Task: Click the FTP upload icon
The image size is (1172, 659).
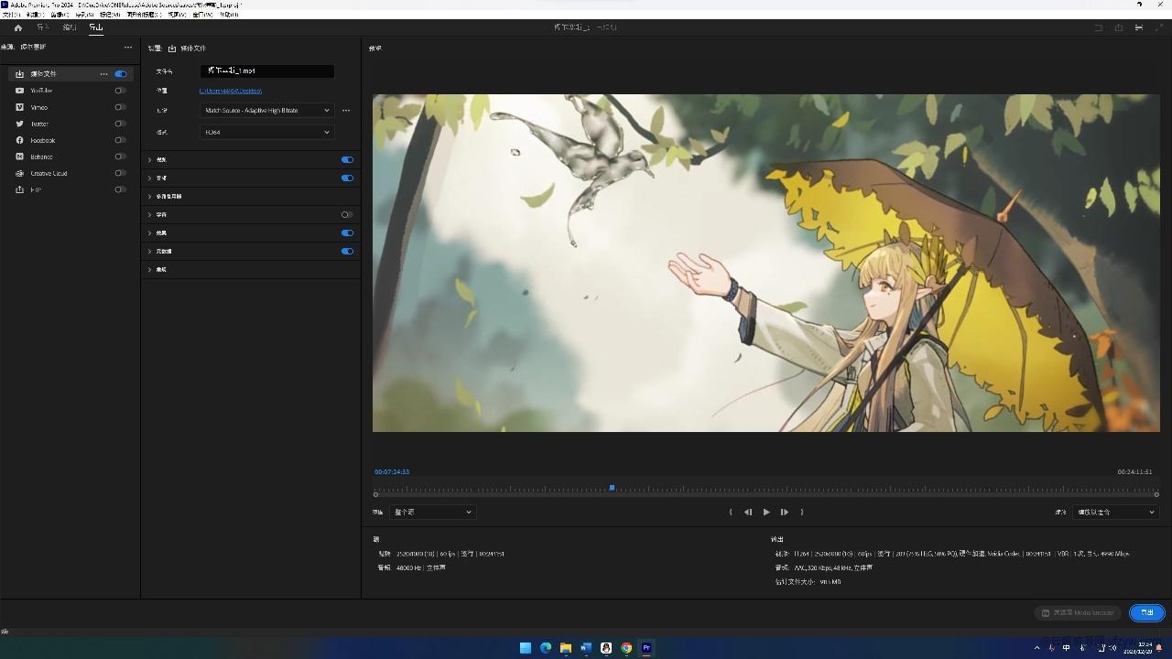Action: click(19, 189)
